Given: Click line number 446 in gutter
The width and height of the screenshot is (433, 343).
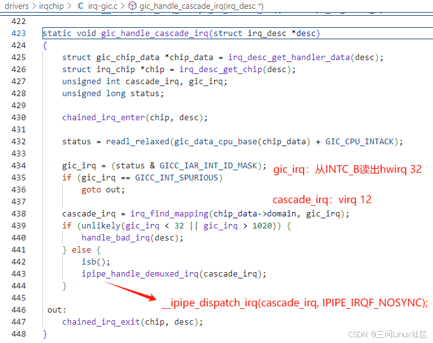Looking at the screenshot, I should [18, 310].
